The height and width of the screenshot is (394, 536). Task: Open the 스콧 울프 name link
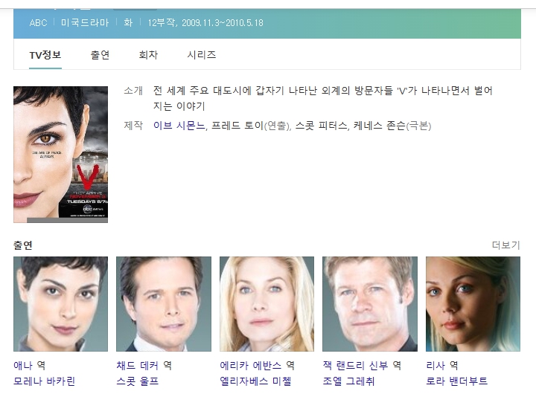tap(137, 381)
